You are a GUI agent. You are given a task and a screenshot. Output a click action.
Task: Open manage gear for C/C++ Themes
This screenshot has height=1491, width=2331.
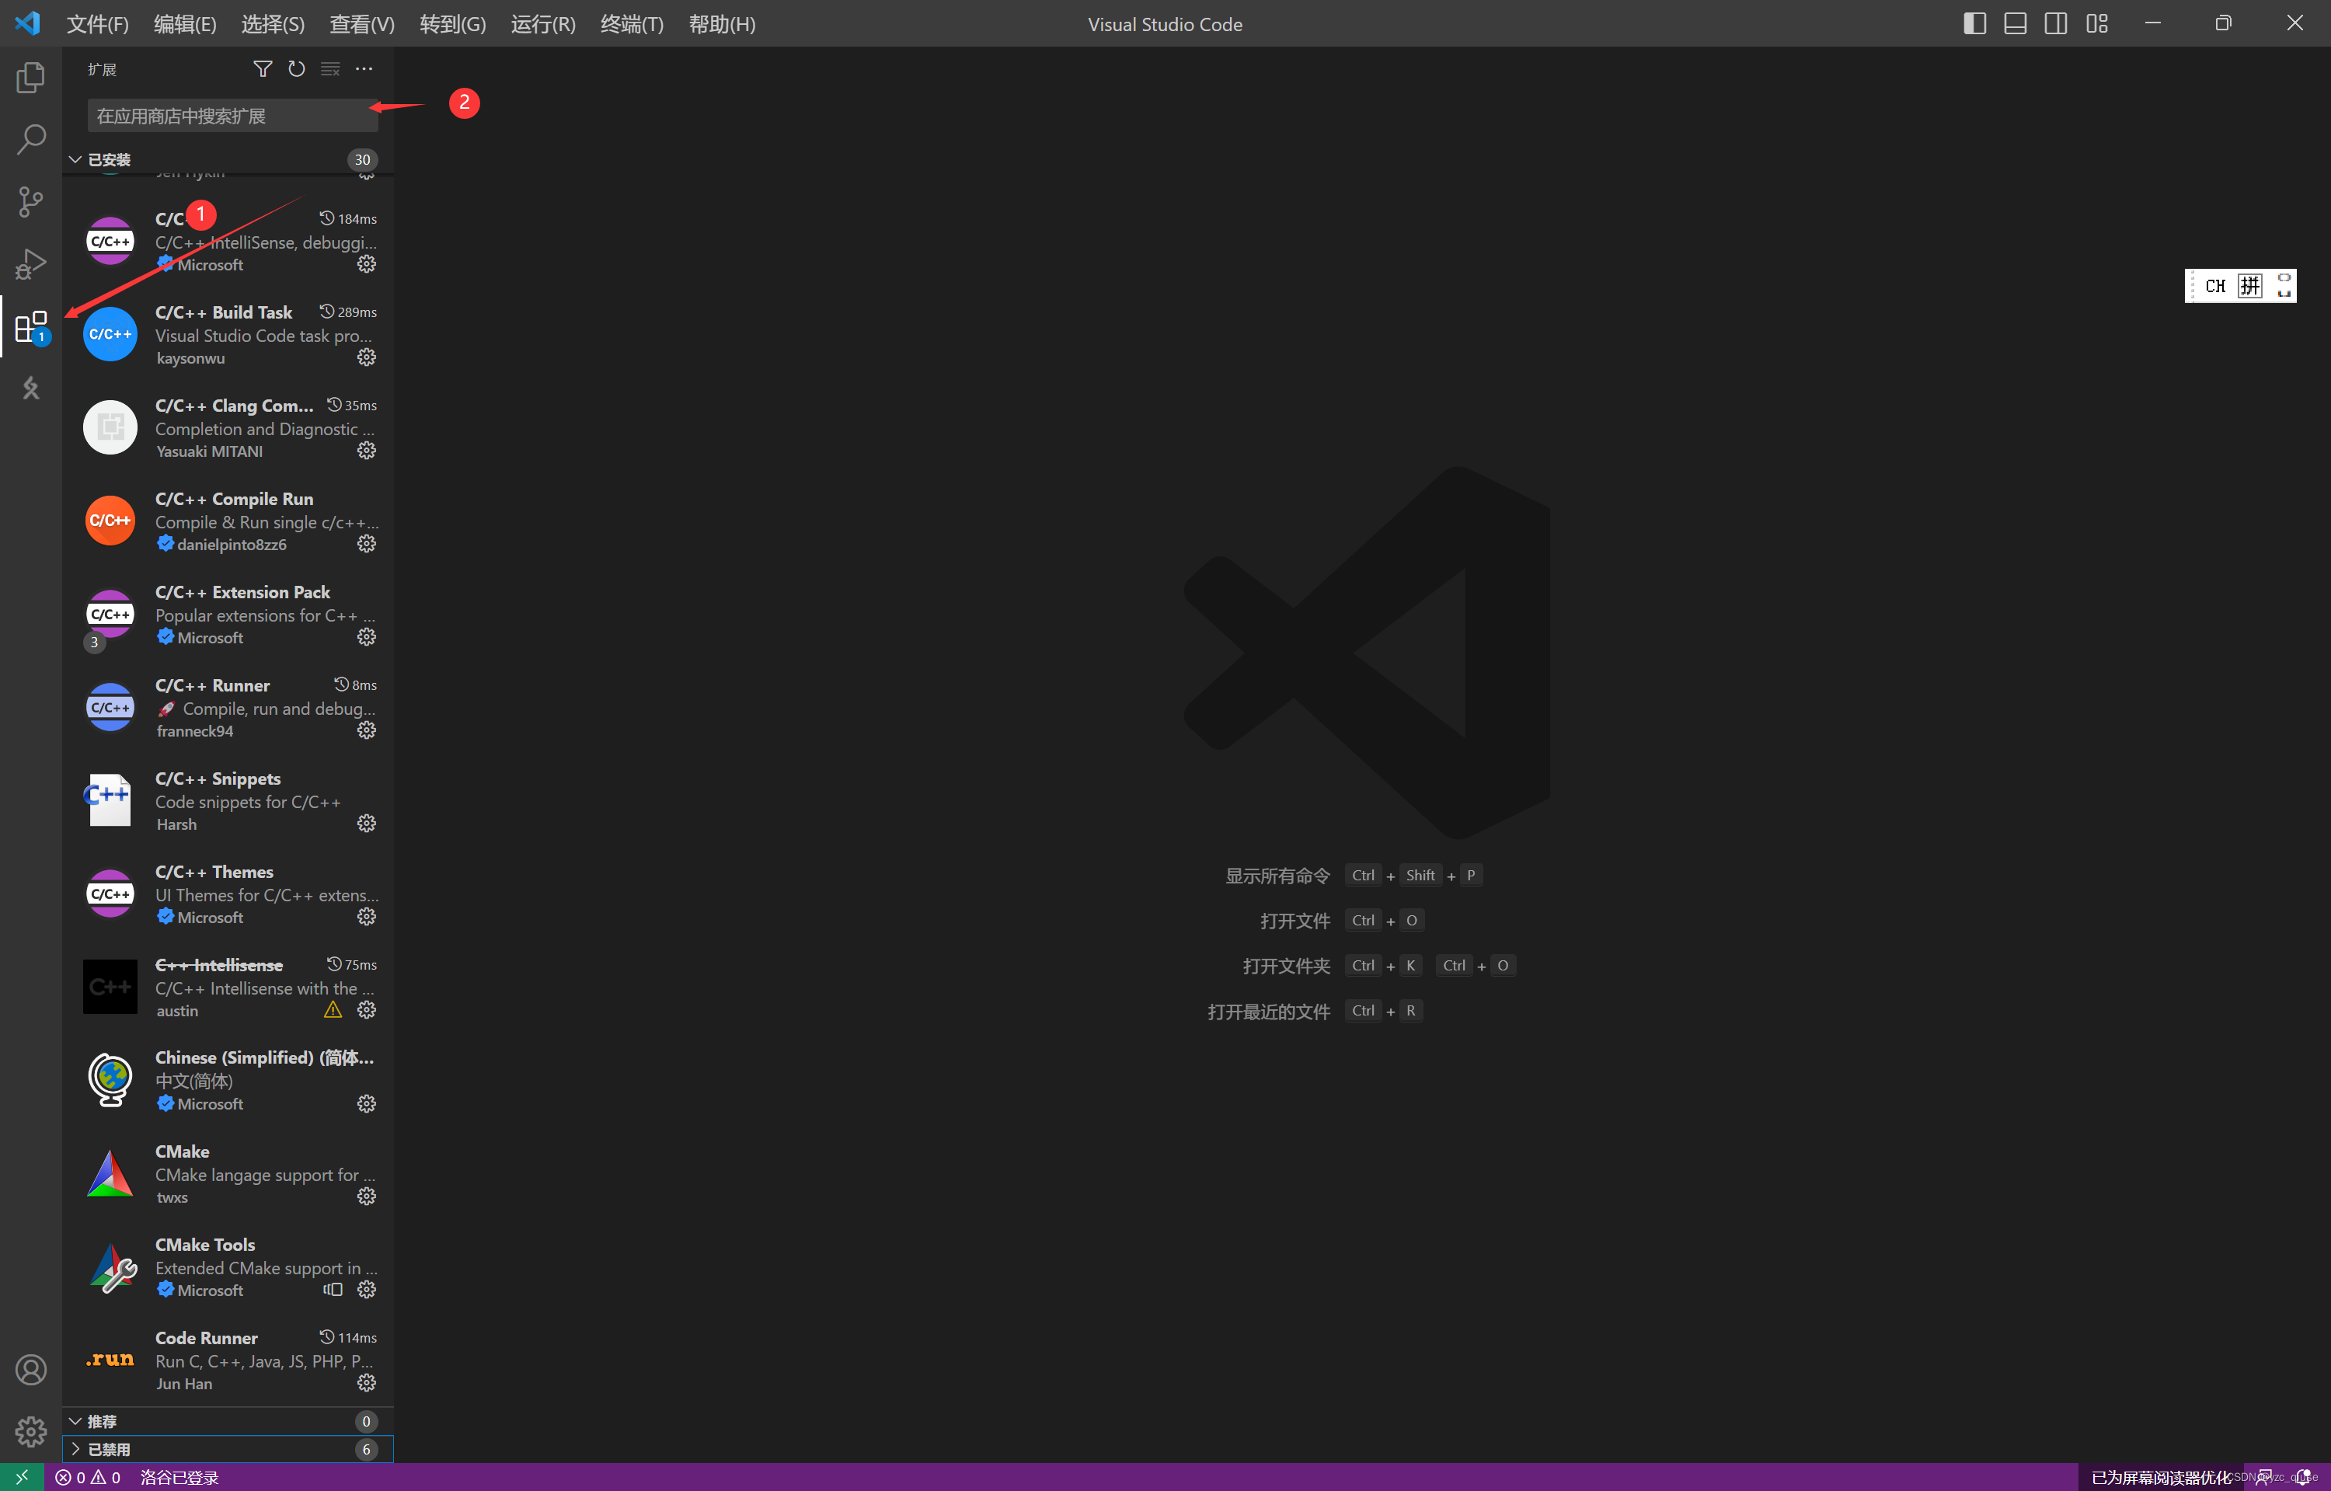tap(366, 916)
